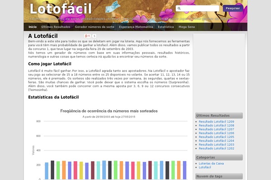Open Resultado Lotofácil 1205 link
This screenshot has width=271, height=180.
[x=216, y=137]
